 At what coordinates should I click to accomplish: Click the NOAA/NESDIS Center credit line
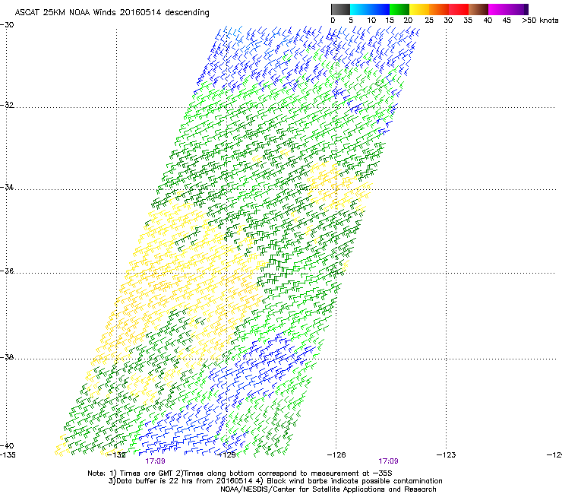[x=328, y=489]
